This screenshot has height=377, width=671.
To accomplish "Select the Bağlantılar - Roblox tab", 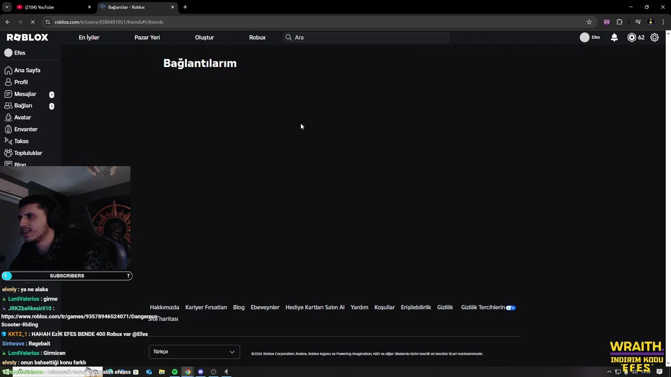I will coord(137,7).
